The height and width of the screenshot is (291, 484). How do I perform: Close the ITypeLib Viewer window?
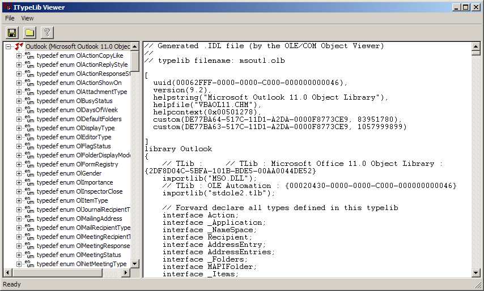476,7
